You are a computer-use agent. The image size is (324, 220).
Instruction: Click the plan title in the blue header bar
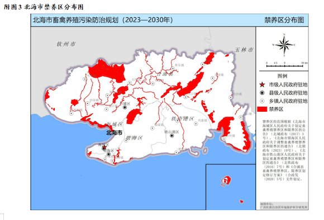(x=103, y=20)
